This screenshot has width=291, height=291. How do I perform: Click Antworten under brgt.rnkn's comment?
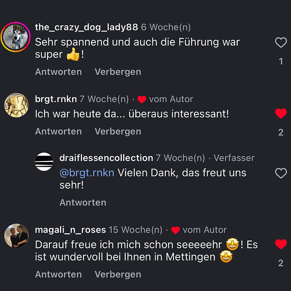(x=58, y=131)
